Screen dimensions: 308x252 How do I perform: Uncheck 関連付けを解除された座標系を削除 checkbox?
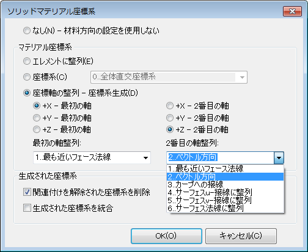(x=27, y=192)
